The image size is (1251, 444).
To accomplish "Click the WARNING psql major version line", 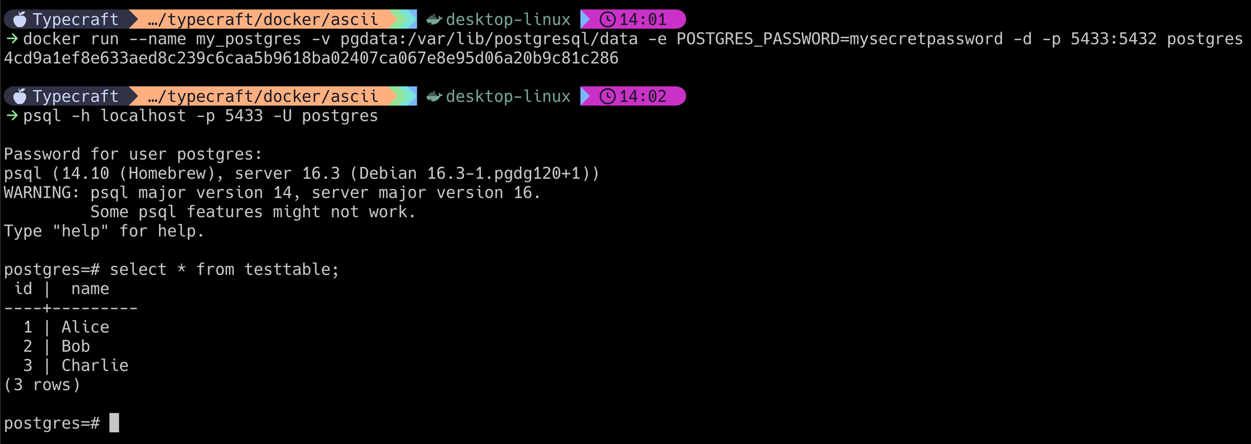I will (x=272, y=193).
